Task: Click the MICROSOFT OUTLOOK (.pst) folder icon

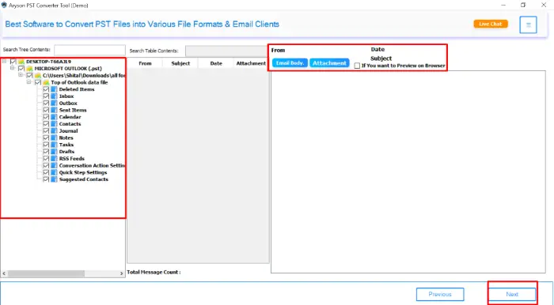Action: pos(30,69)
